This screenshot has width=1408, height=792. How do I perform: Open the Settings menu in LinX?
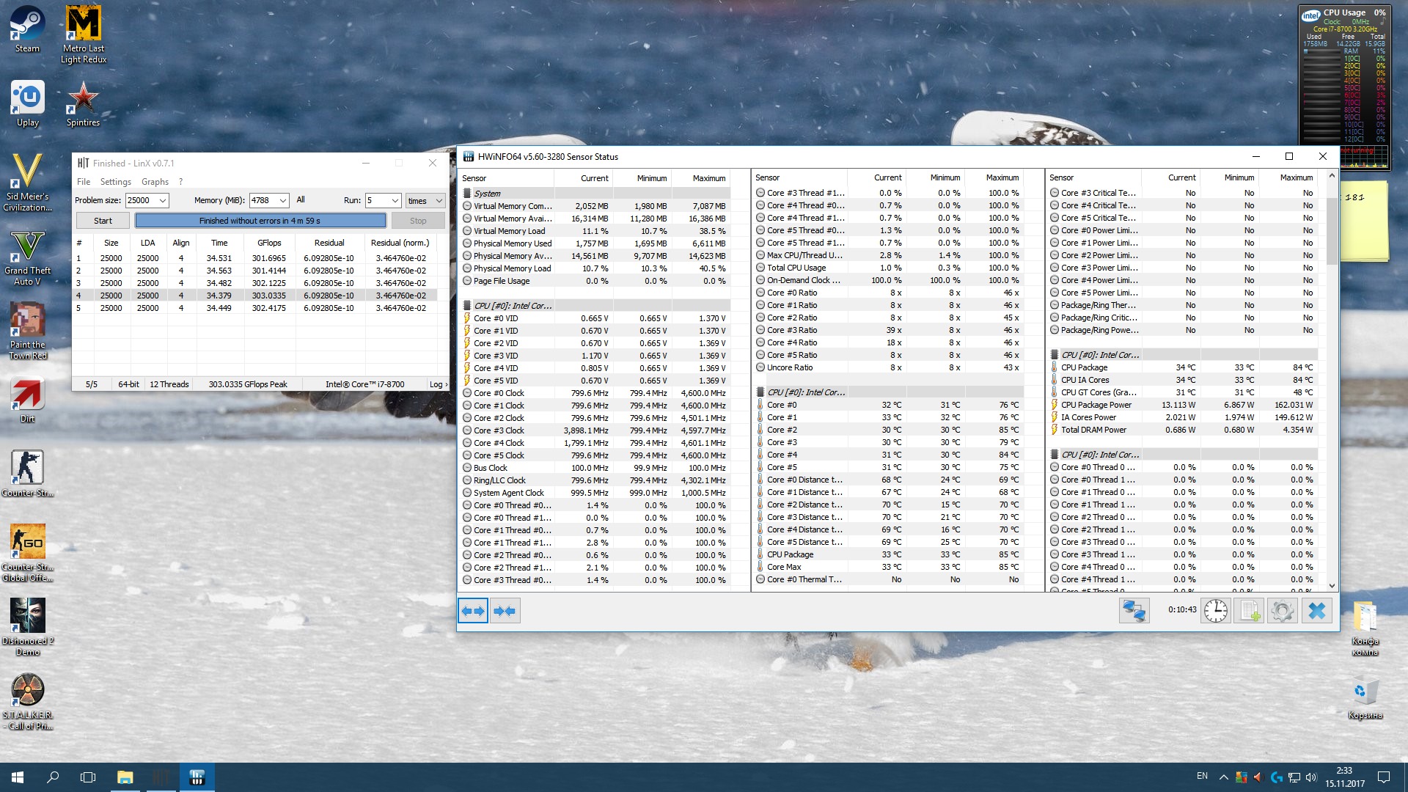point(115,182)
